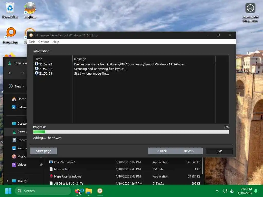
Task: Click the taskbar Search box
Action: pos(43,191)
